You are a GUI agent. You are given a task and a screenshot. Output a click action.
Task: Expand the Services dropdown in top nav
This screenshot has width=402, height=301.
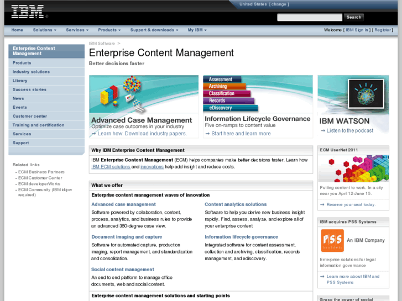[x=77, y=30]
